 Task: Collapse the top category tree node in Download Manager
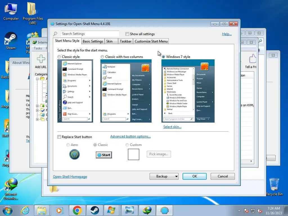37,79
